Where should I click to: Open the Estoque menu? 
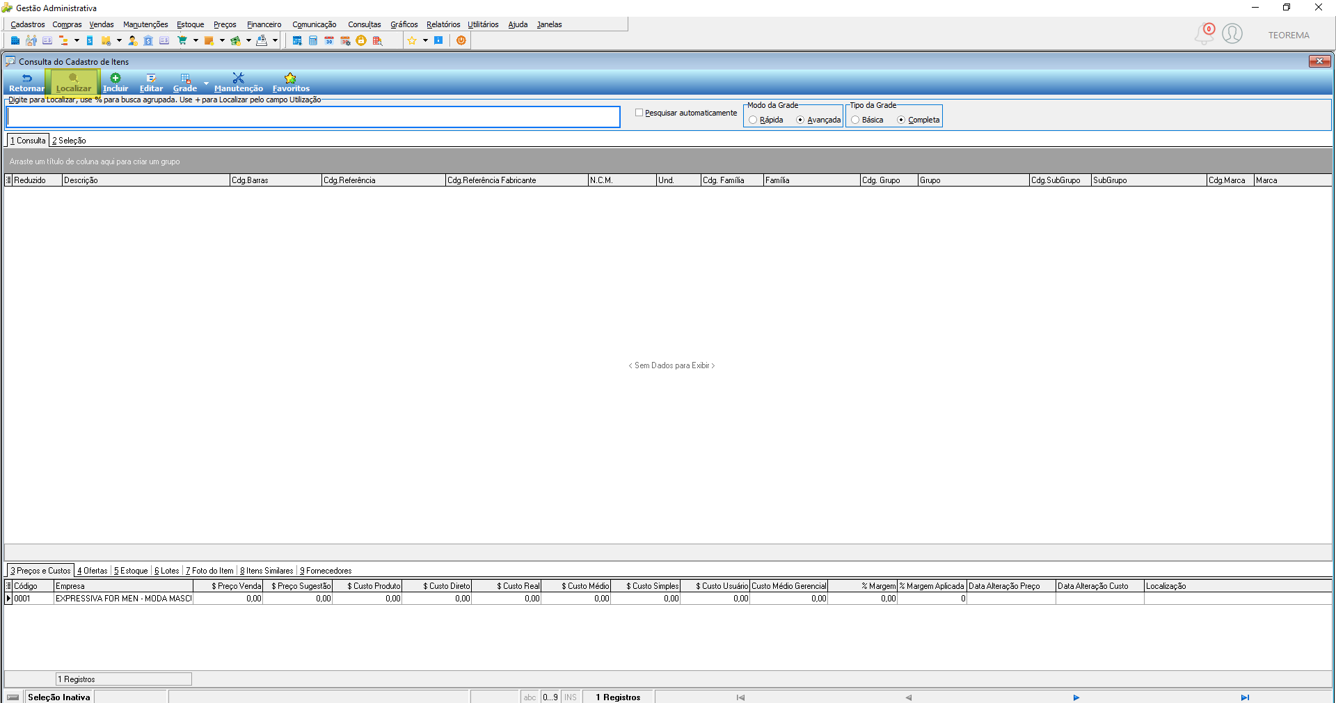point(190,24)
